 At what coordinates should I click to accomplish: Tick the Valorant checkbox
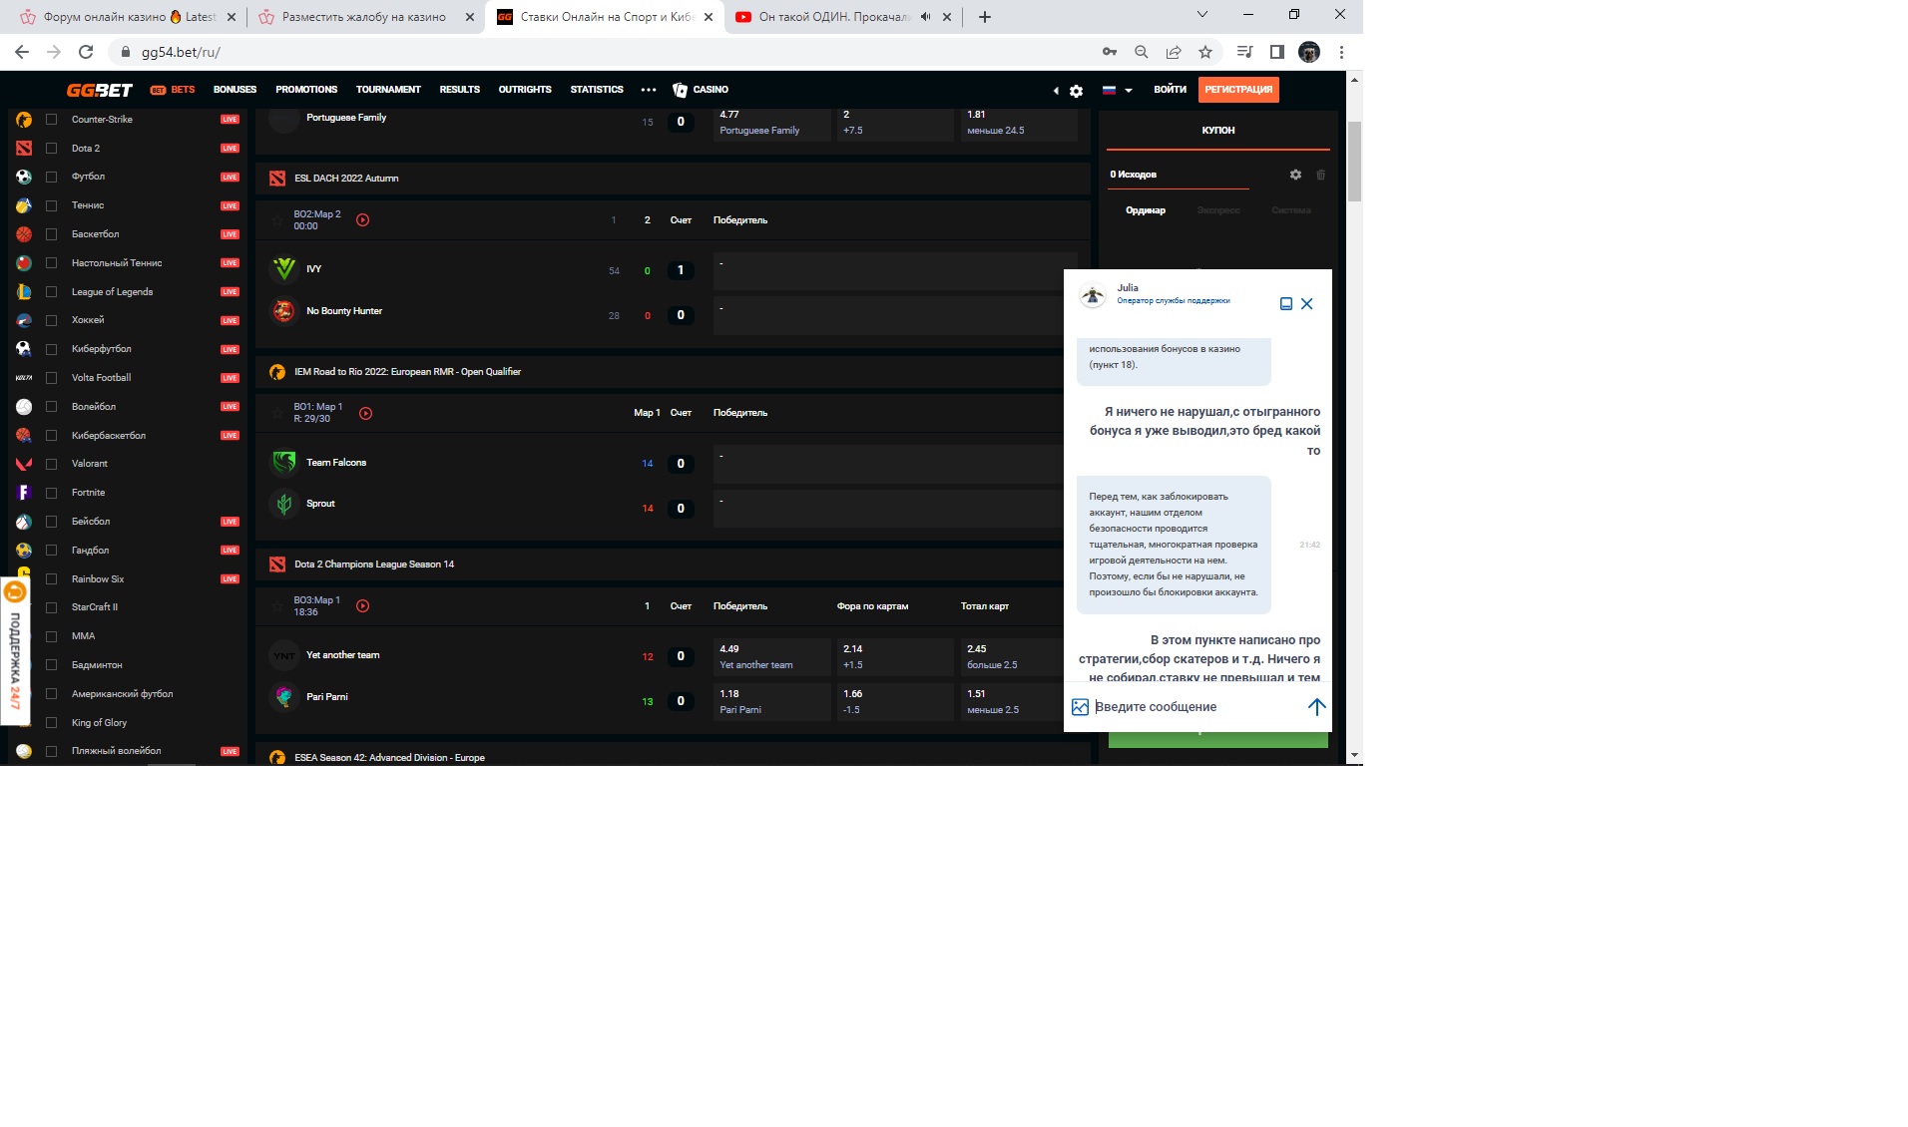coord(51,464)
